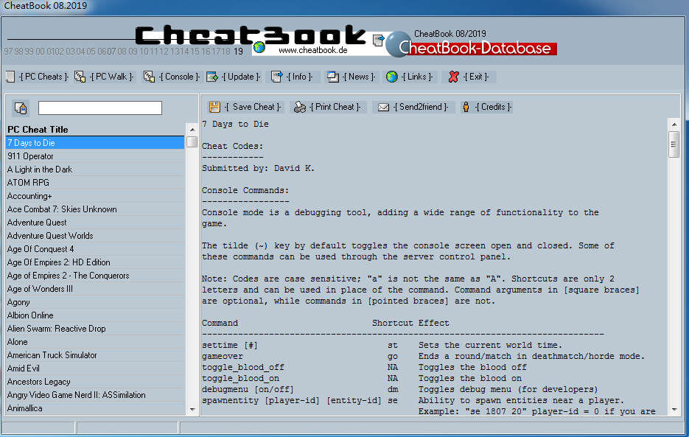Select '7 Days to Die' in list
689x437 pixels.
pyautogui.click(x=95, y=143)
